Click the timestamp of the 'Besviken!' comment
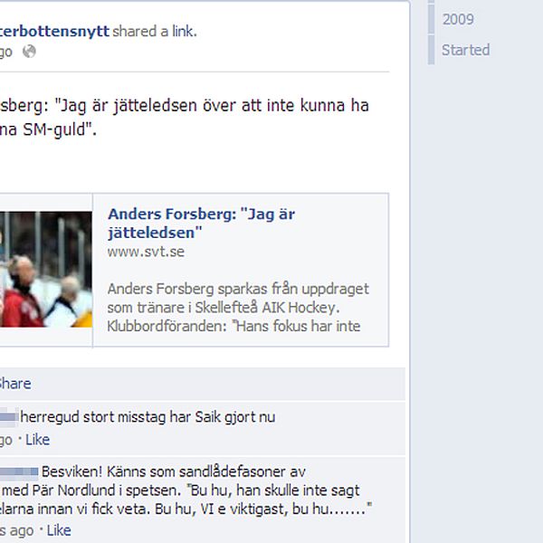The width and height of the screenshot is (543, 543). (x=16, y=531)
